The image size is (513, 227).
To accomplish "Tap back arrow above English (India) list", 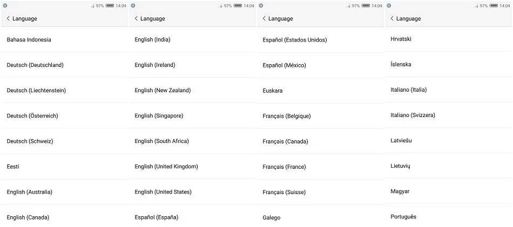I will pos(136,18).
